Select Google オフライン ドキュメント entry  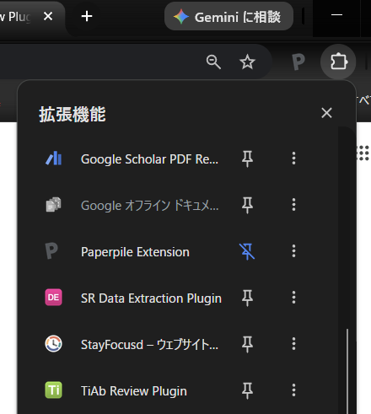coord(149,206)
